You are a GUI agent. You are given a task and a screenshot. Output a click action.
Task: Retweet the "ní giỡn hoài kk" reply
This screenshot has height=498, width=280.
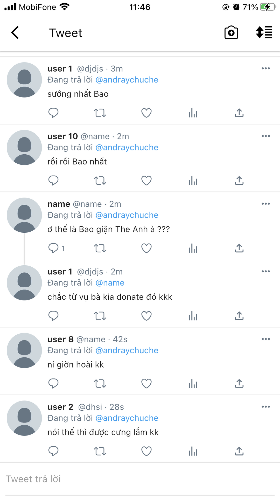click(x=100, y=383)
